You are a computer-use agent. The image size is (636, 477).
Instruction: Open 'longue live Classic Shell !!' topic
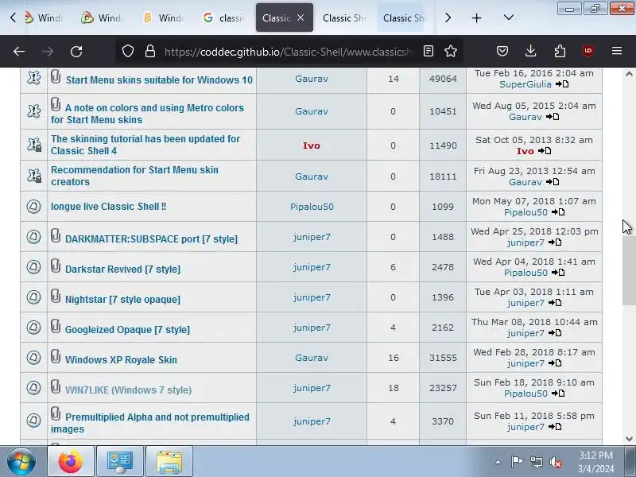coord(108,207)
